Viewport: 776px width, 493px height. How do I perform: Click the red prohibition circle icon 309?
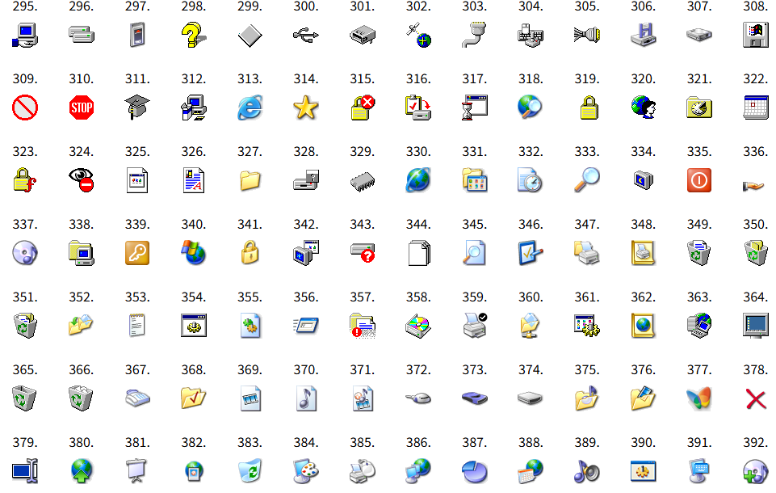pos(25,107)
